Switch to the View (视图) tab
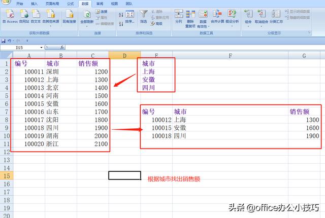 click(x=114, y=4)
